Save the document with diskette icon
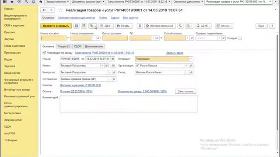Viewport: 280px width, 157px height. [77, 26]
